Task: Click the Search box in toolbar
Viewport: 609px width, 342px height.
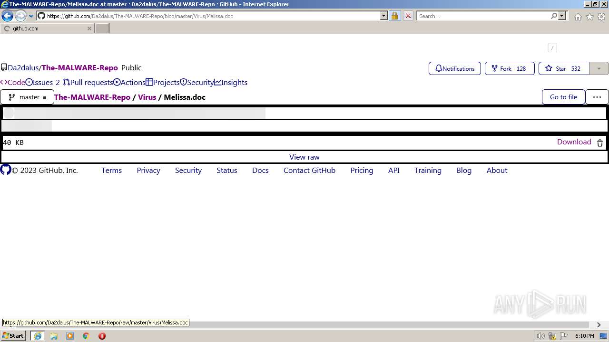Action: 483,16
